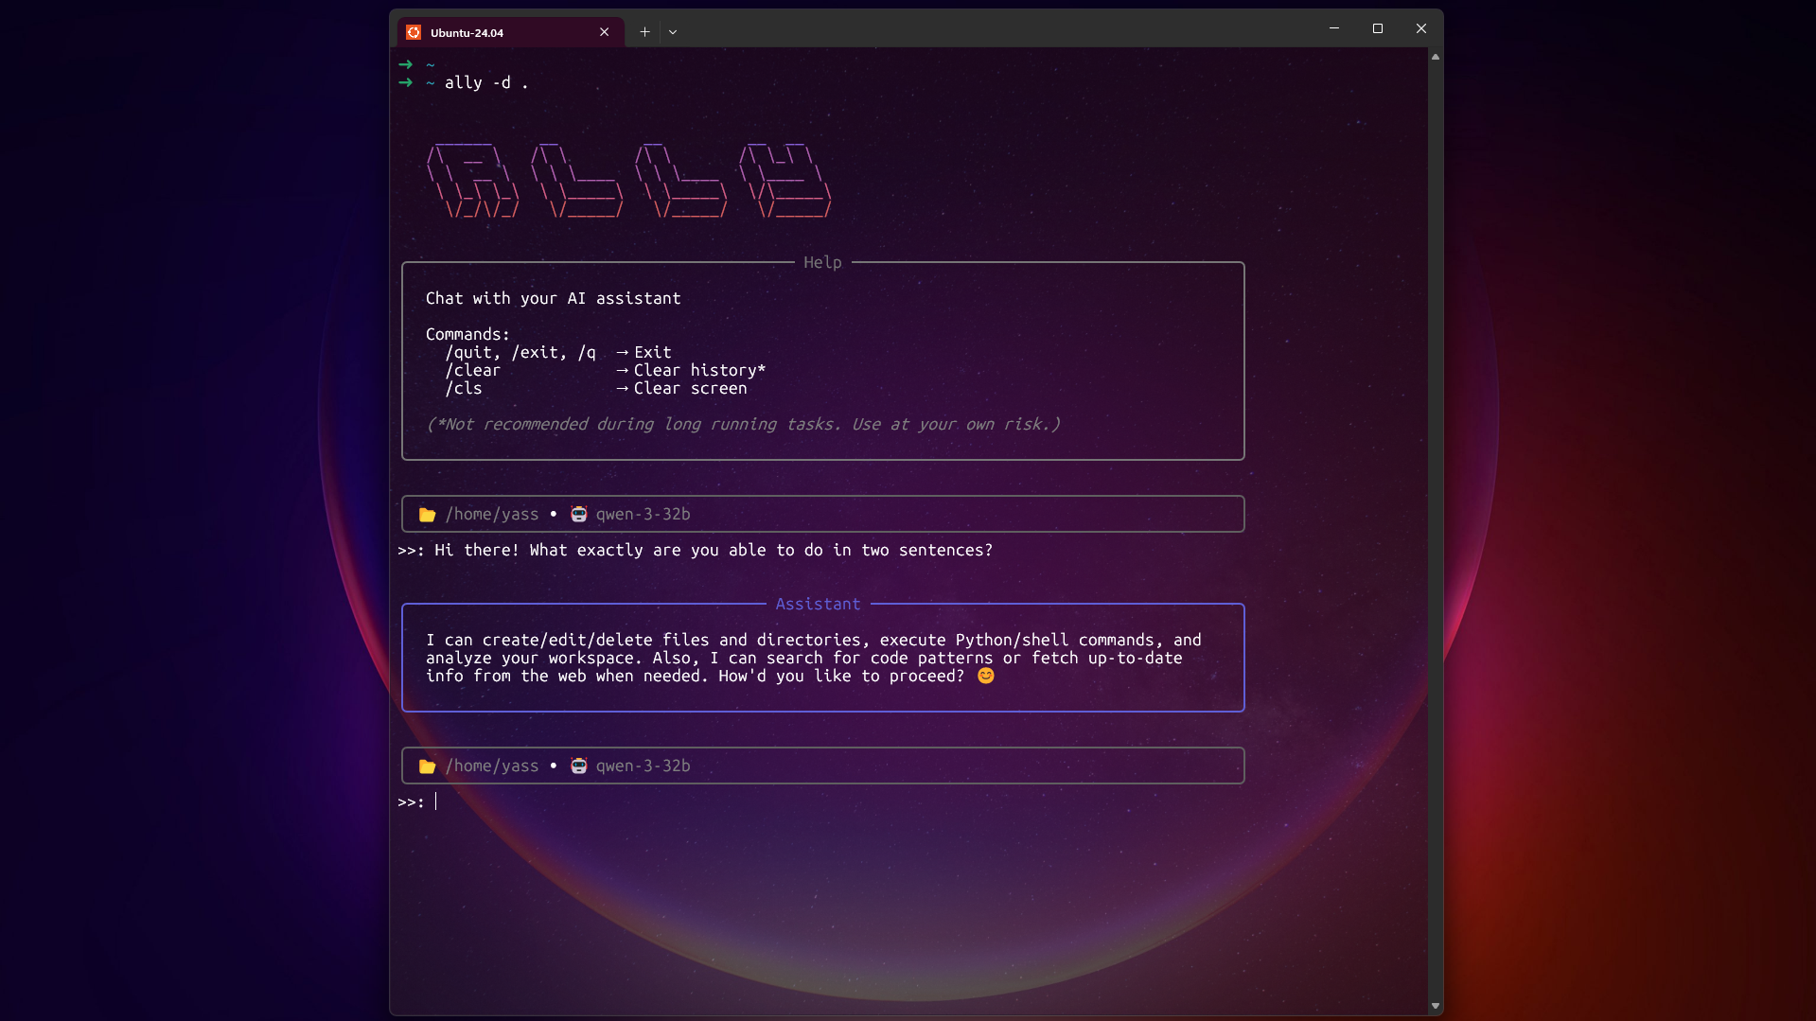1816x1021 pixels.
Task: Click 'Chat with your AI assistant' text
Action: pyautogui.click(x=553, y=298)
